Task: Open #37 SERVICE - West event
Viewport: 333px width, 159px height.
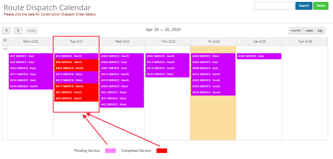Action: click(x=122, y=99)
